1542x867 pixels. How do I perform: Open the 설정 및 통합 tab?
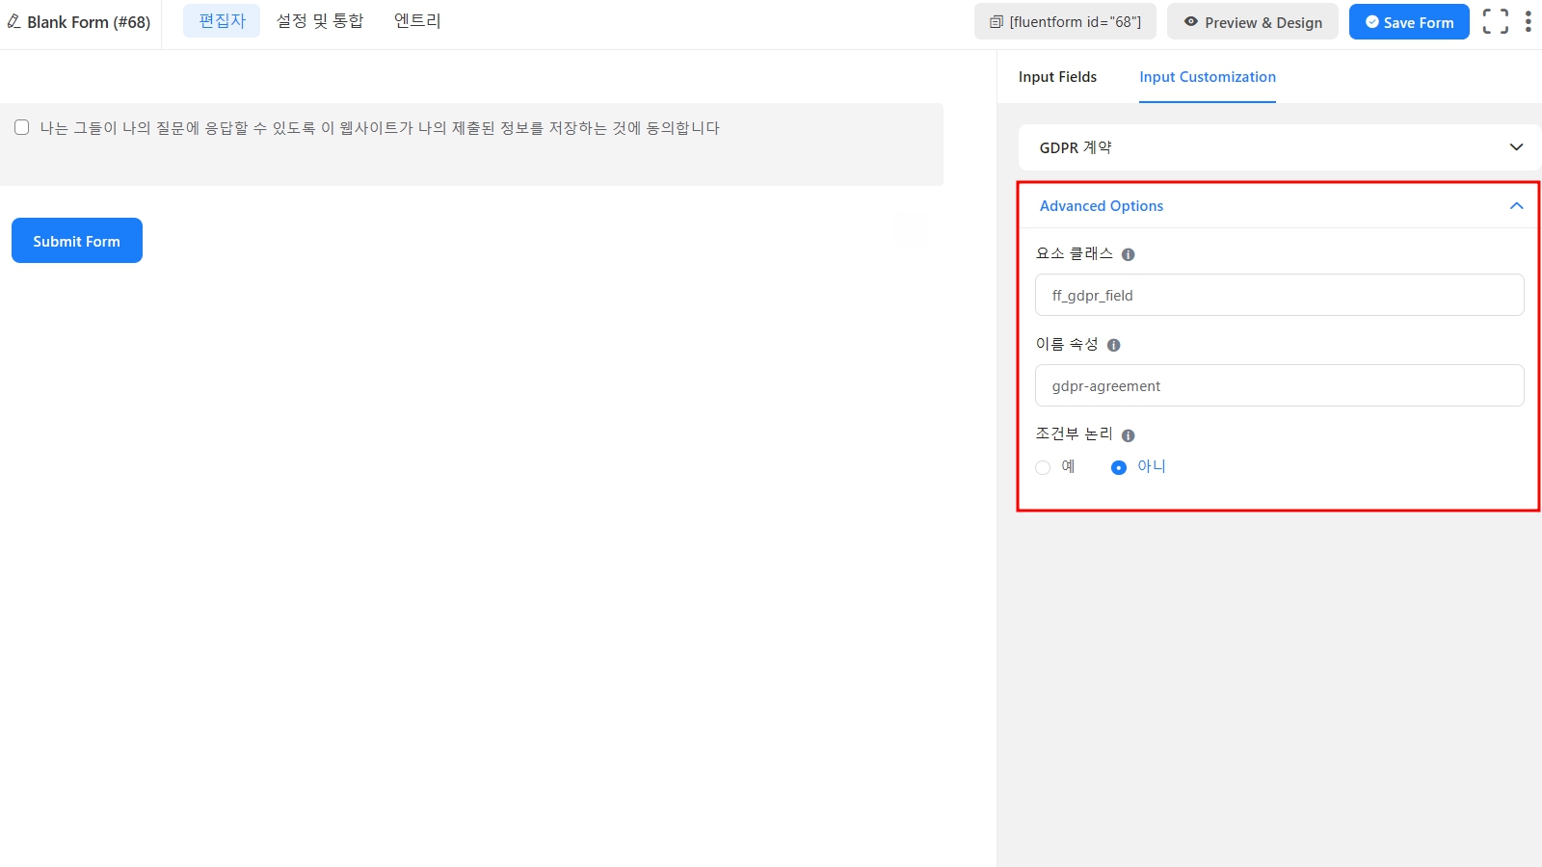(320, 21)
